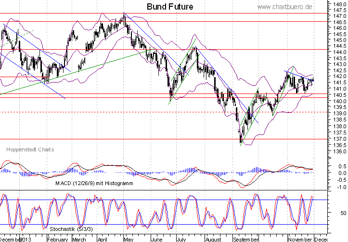Screen dimensions: 348x242
Task: Click the 136.5 price axis label
Action: pyautogui.click(x=339, y=145)
